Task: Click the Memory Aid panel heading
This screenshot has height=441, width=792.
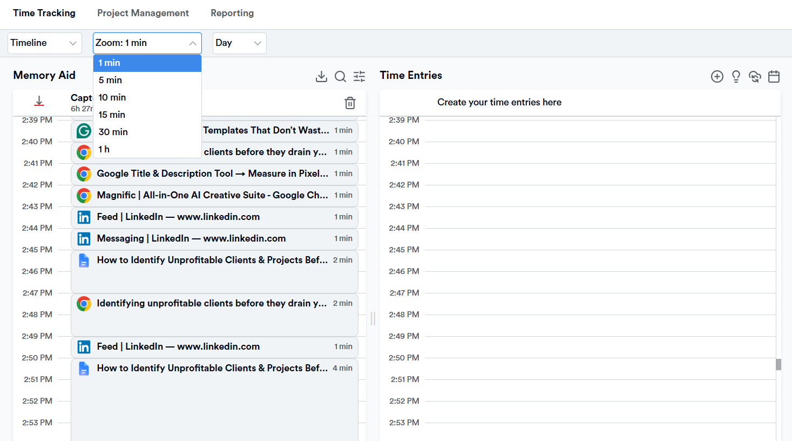Action: (44, 75)
